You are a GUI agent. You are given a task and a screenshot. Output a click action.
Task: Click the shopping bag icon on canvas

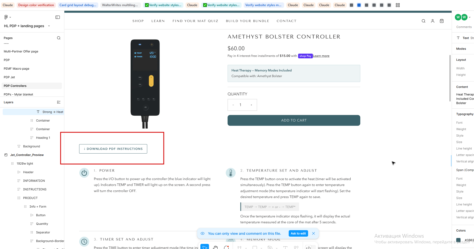(442, 21)
